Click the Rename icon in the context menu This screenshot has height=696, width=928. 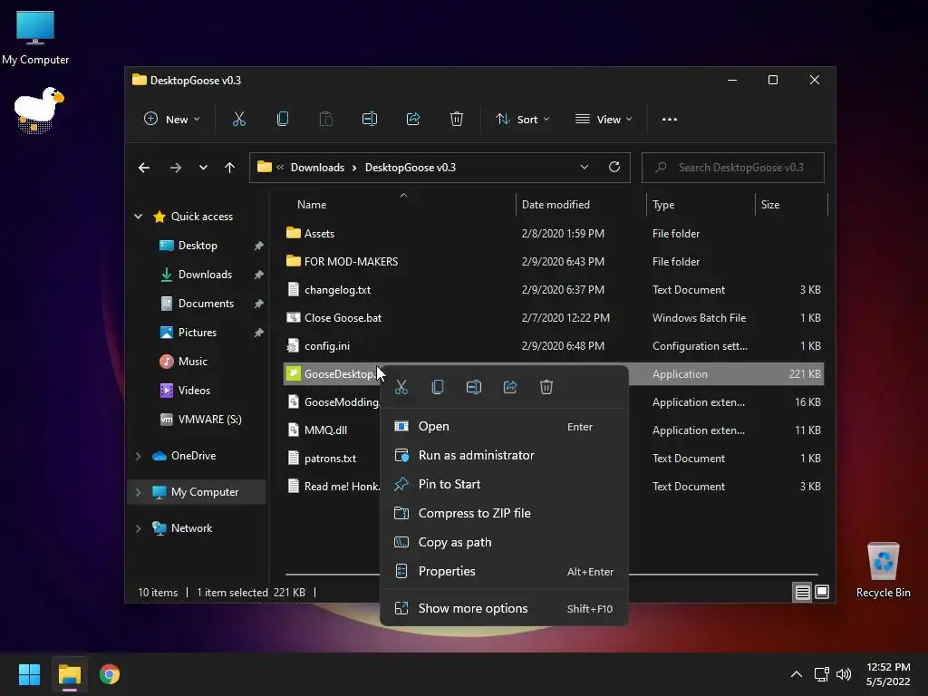(x=473, y=387)
